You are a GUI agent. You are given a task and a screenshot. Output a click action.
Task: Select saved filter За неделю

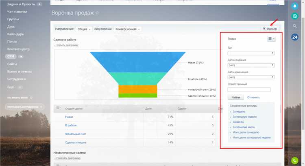pos(239,112)
